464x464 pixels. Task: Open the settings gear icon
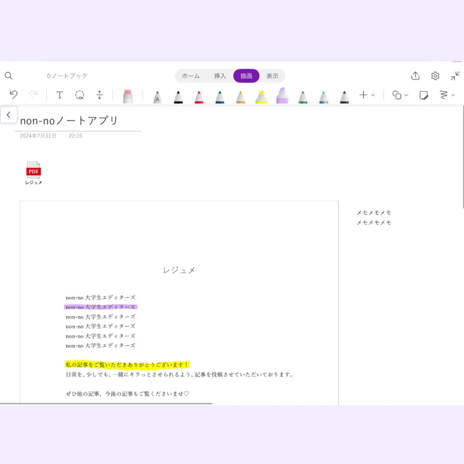(x=435, y=76)
